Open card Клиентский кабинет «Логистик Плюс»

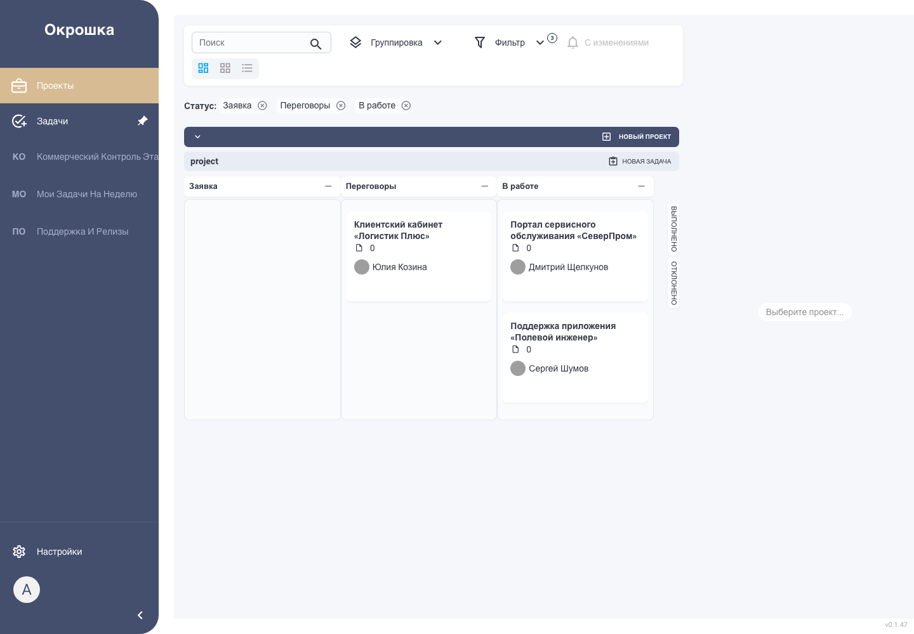coord(419,256)
